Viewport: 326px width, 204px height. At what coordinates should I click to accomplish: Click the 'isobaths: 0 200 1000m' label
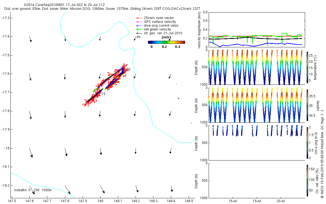(x=33, y=190)
